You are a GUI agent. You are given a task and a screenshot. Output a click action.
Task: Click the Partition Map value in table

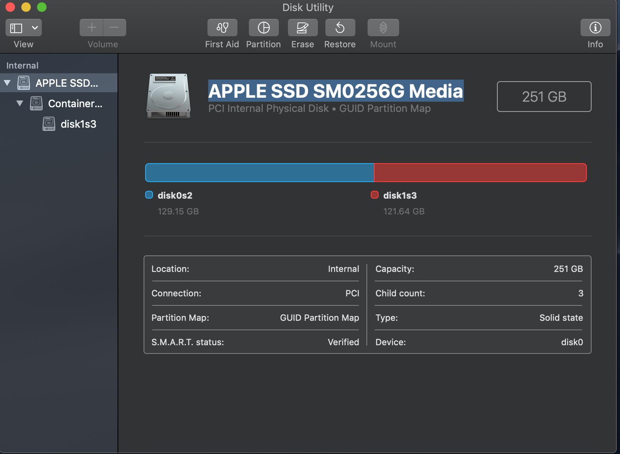click(319, 318)
